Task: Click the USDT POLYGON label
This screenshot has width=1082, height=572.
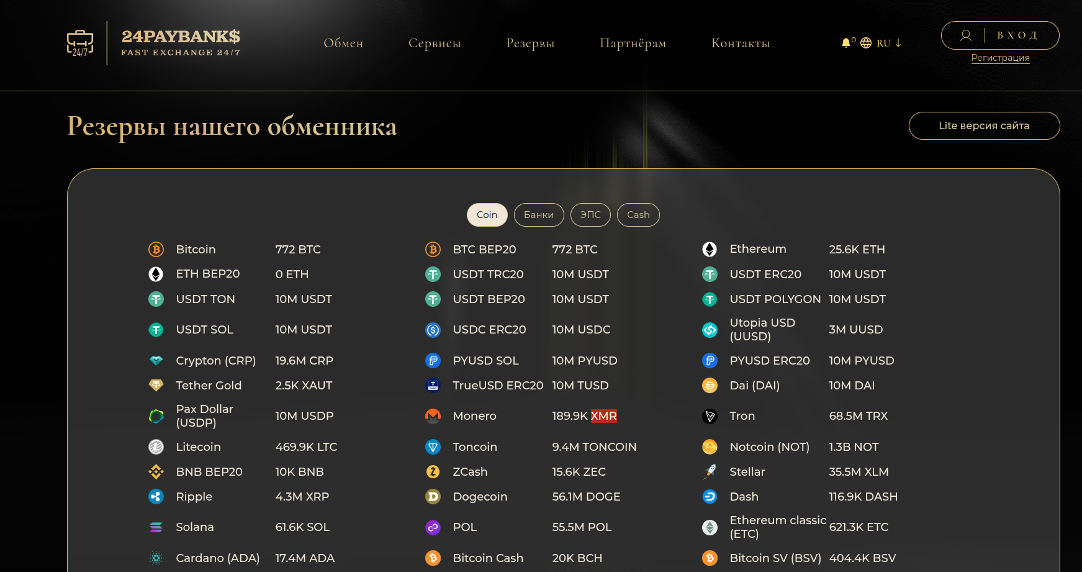Action: (775, 299)
